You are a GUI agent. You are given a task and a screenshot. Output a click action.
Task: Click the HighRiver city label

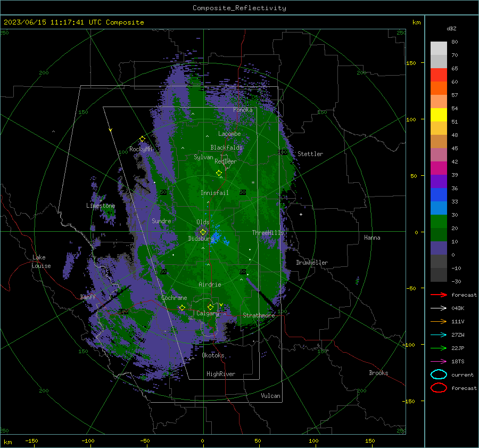(221, 374)
